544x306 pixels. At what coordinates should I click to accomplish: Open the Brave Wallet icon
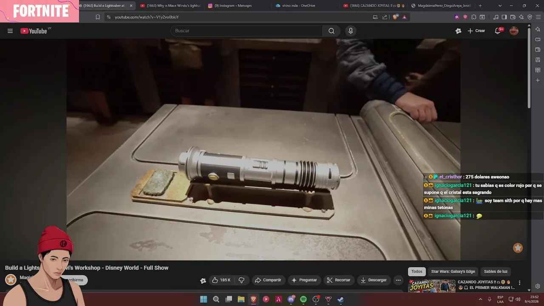513,17
